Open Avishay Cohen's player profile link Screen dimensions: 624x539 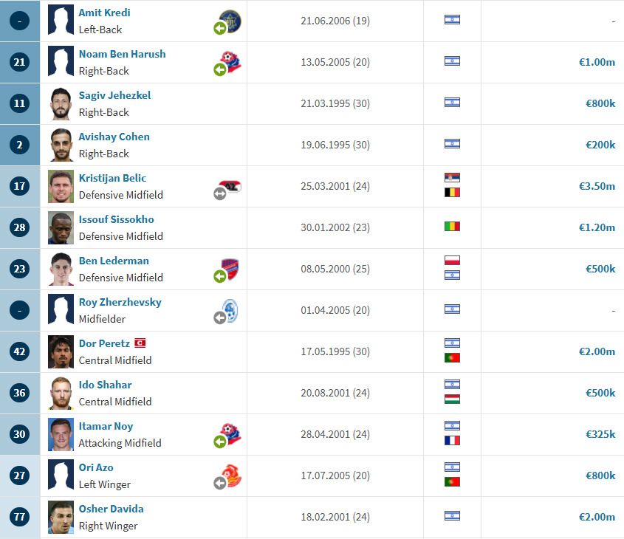(x=114, y=137)
